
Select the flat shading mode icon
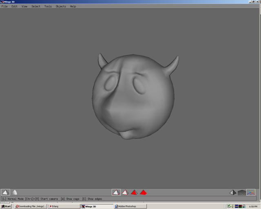pyautogui.click(x=5, y=192)
